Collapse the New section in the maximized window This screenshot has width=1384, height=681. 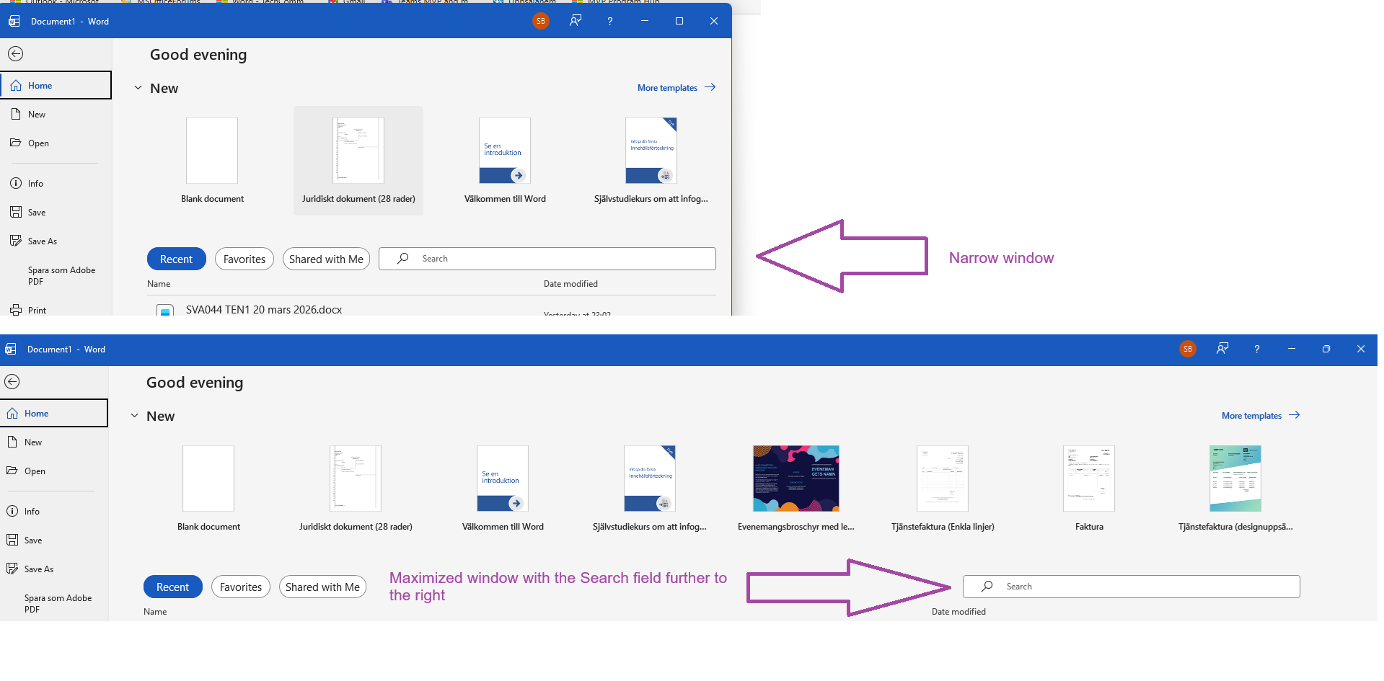coord(134,416)
